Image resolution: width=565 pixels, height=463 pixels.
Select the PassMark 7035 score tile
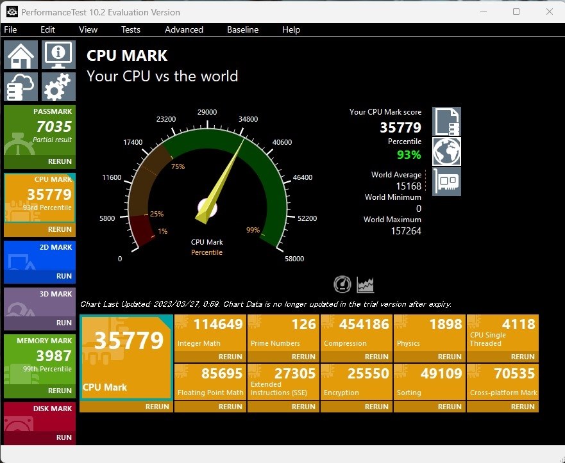(40, 130)
